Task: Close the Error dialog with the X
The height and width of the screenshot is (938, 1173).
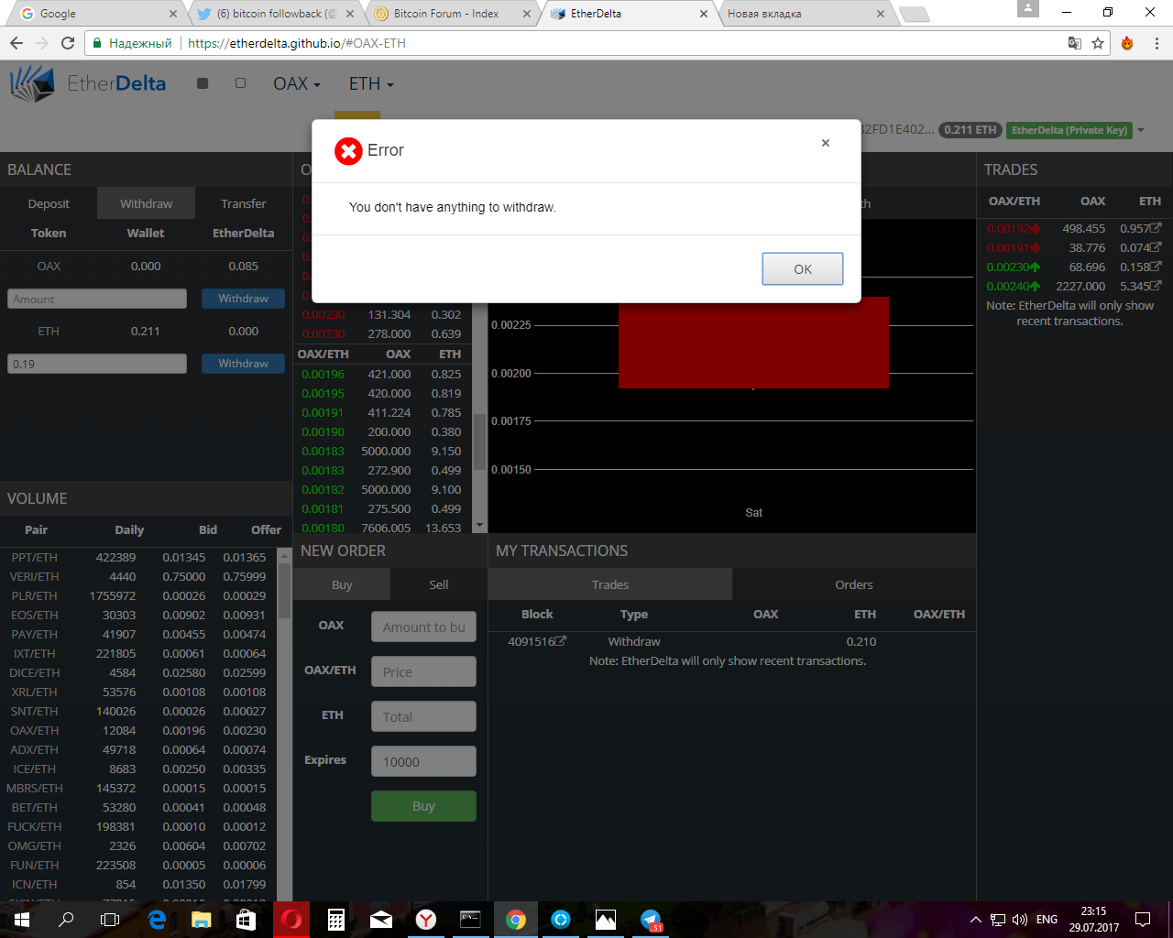Action: pyautogui.click(x=826, y=143)
